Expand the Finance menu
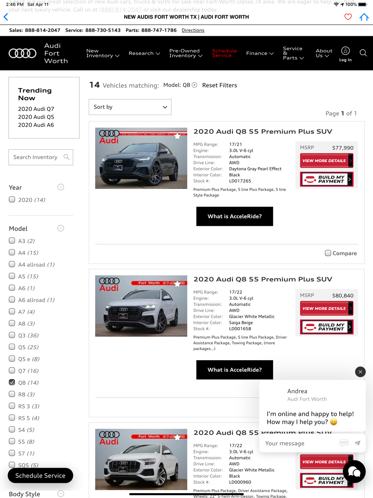Image resolution: width=373 pixels, height=498 pixels. (x=260, y=53)
